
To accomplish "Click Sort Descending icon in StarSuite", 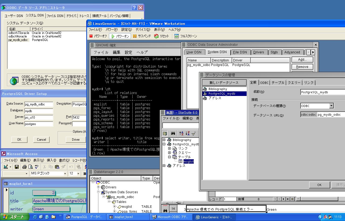I will click(187, 133).
